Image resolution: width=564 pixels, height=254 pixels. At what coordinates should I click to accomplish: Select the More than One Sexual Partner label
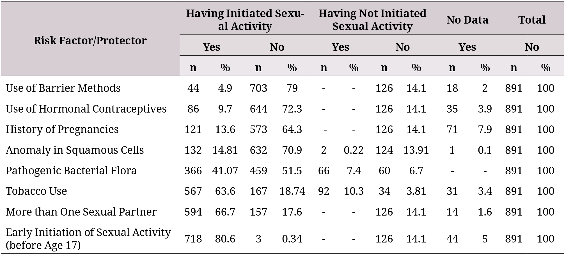click(81, 212)
